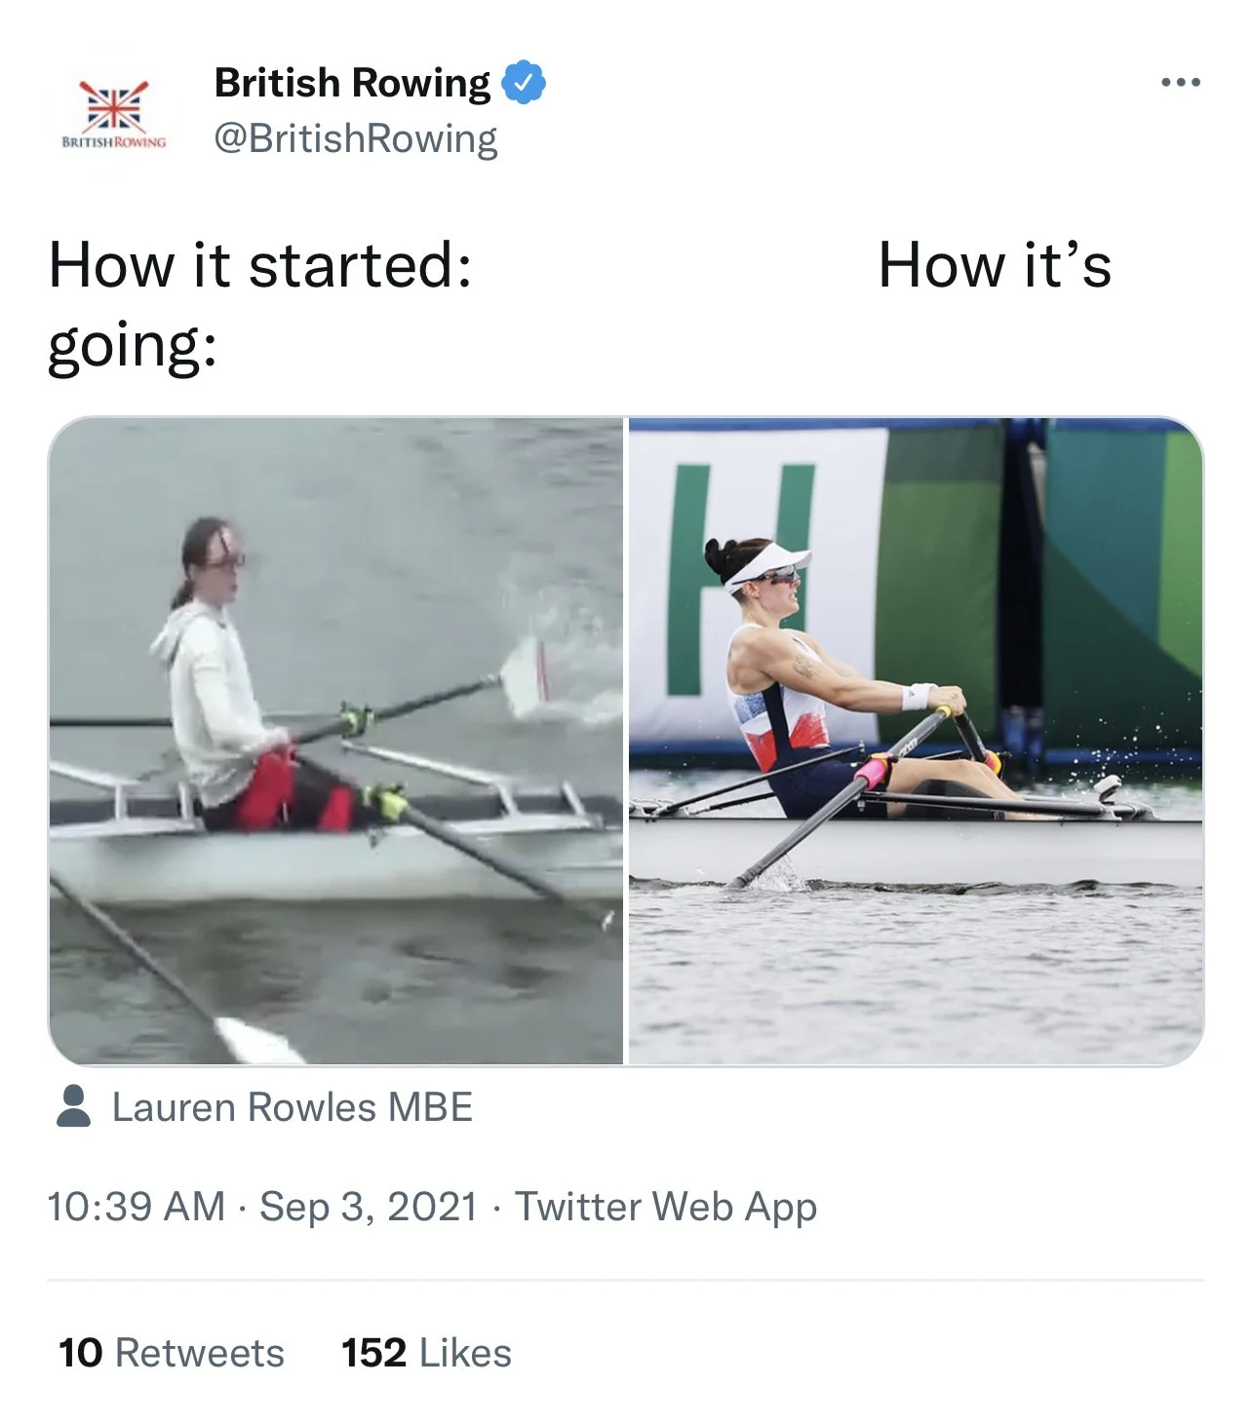This screenshot has height=1424, width=1252.
Task: Open Lauren Rowles MBE tagged profile
Action: click(293, 1107)
